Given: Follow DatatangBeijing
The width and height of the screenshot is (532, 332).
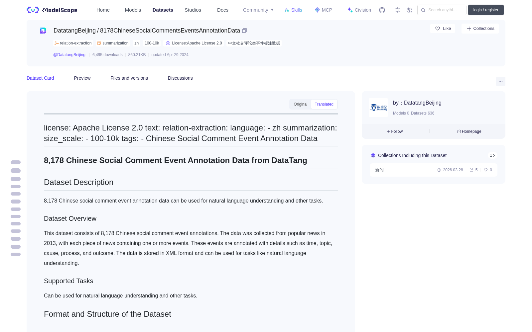Looking at the screenshot, I should click(x=395, y=131).
